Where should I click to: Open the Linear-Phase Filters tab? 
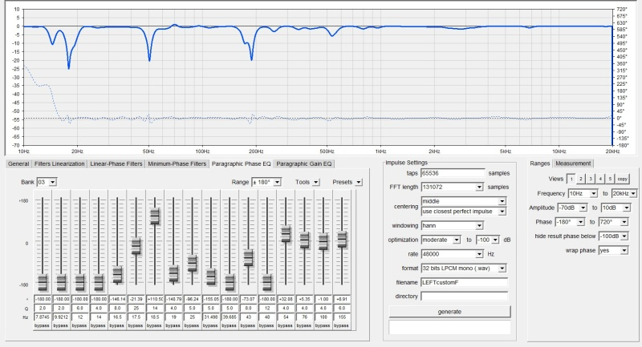(x=116, y=163)
